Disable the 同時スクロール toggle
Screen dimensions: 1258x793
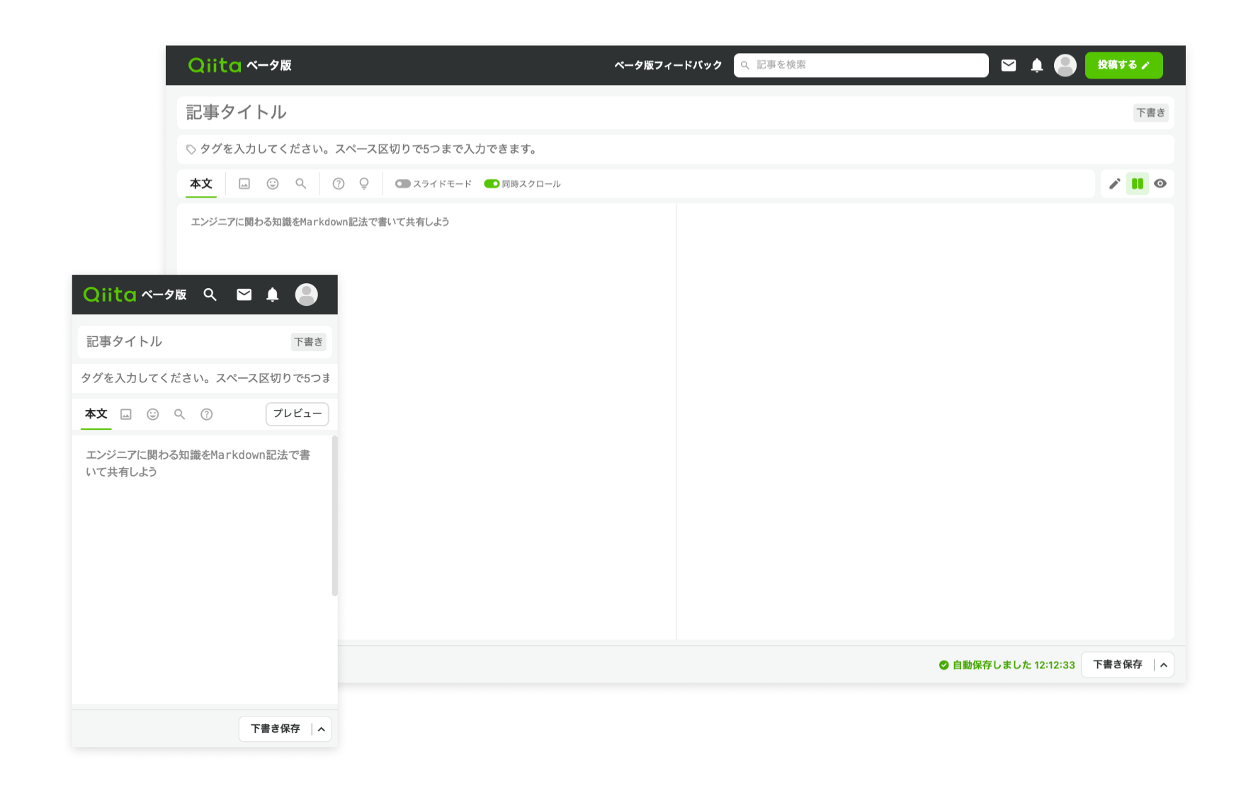tap(492, 183)
